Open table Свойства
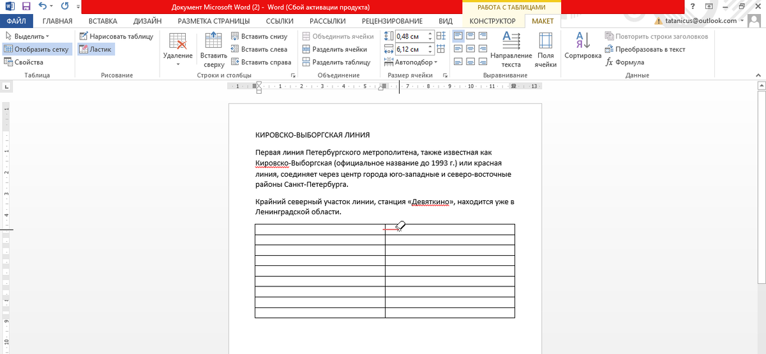The width and height of the screenshot is (766, 354). click(x=24, y=63)
